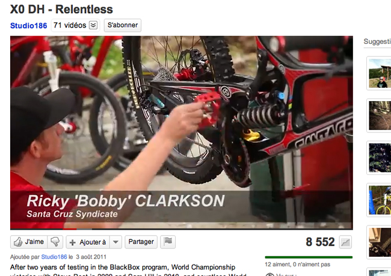The image size is (391, 276).
Task: Open second suggested video forest thumbnail
Action: pos(380,115)
